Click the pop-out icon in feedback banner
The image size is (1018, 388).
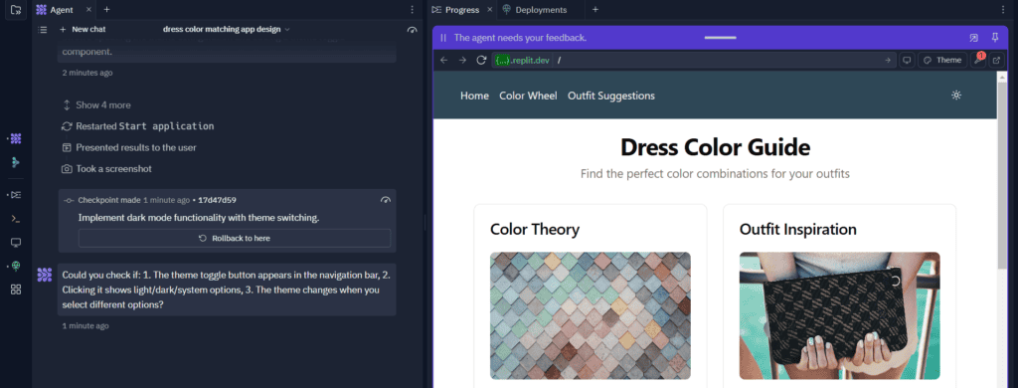974,38
